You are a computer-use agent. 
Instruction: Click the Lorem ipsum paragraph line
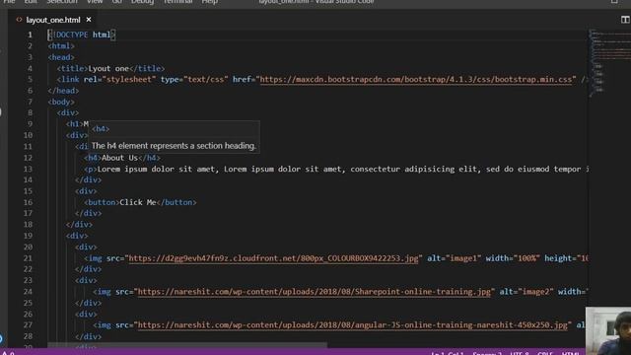coord(336,169)
